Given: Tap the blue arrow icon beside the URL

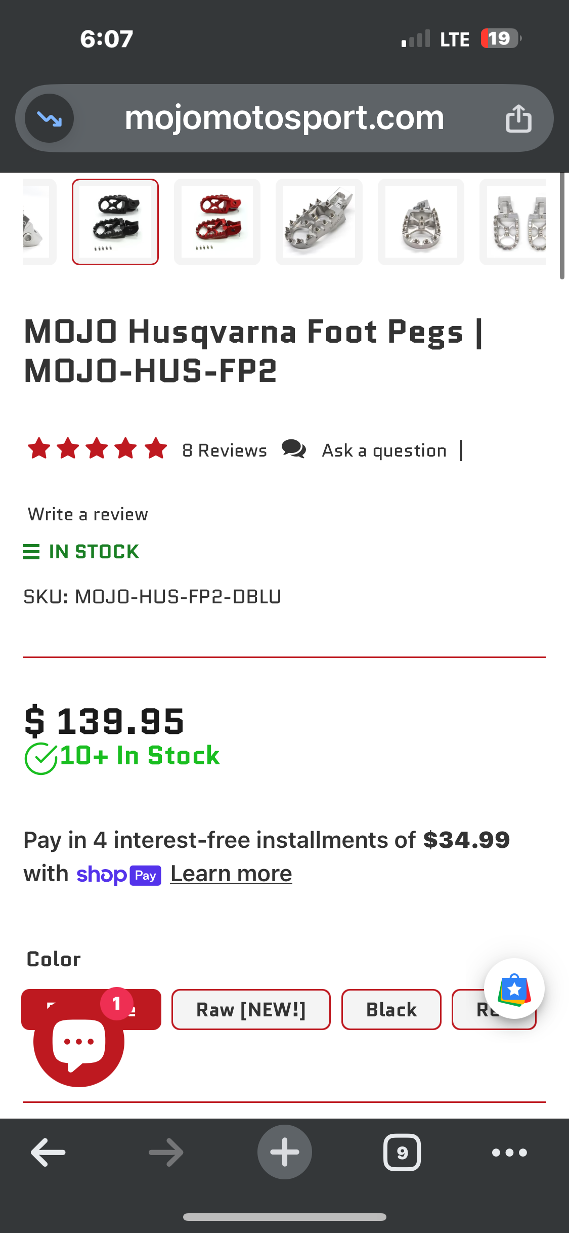Looking at the screenshot, I should click(x=50, y=119).
